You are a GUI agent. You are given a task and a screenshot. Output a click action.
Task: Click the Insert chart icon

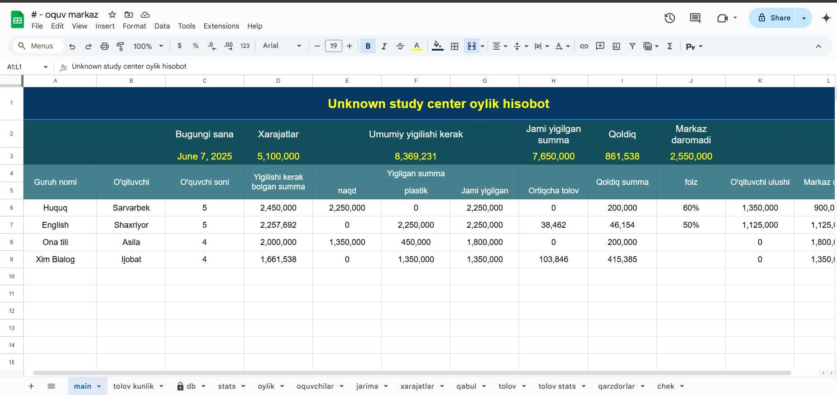(x=616, y=46)
